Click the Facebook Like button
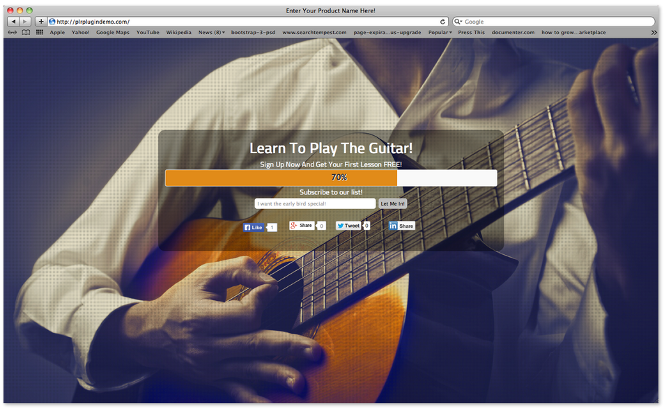The height and width of the screenshot is (413, 664). [254, 227]
